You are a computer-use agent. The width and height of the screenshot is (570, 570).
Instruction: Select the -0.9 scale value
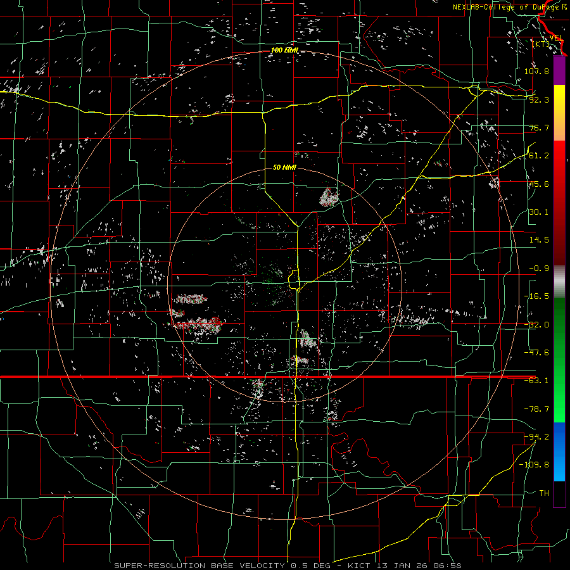coord(539,269)
